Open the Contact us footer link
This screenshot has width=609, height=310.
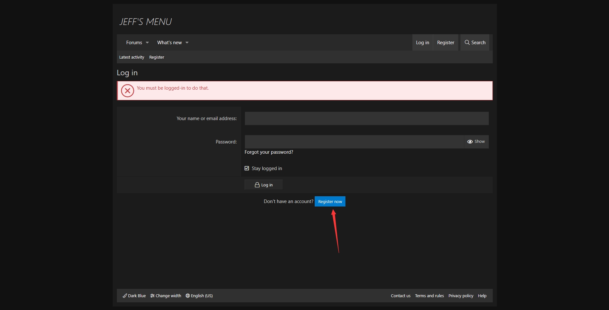click(401, 296)
